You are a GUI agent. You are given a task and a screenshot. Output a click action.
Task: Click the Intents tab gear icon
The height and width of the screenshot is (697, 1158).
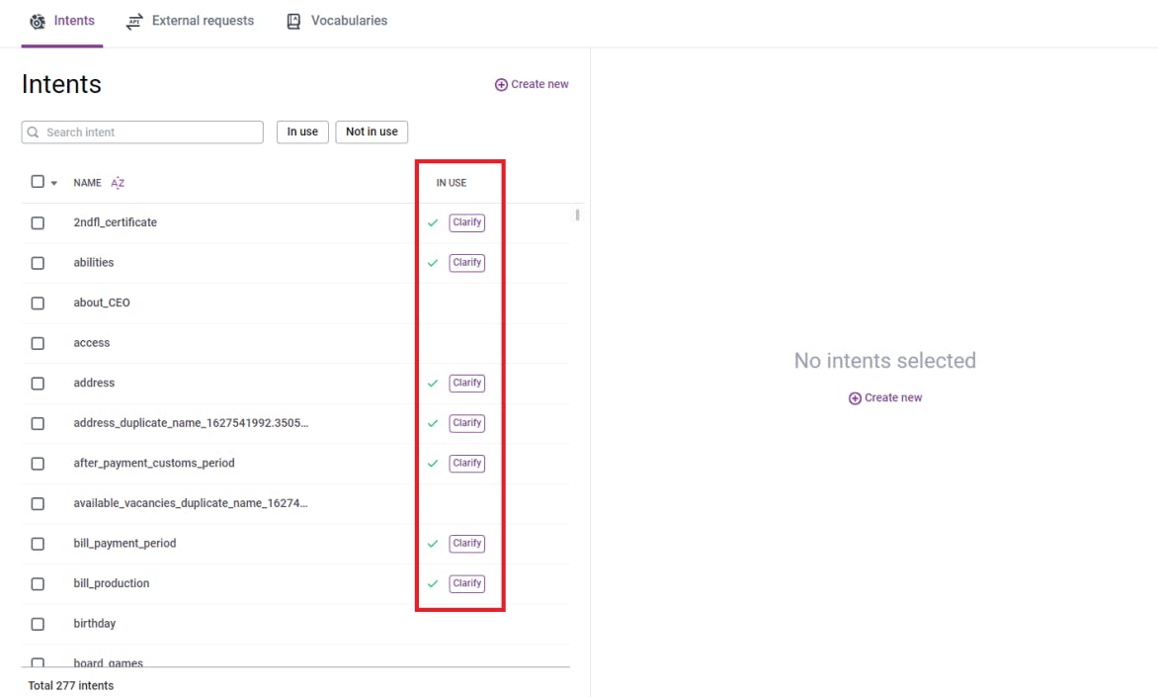(x=38, y=21)
